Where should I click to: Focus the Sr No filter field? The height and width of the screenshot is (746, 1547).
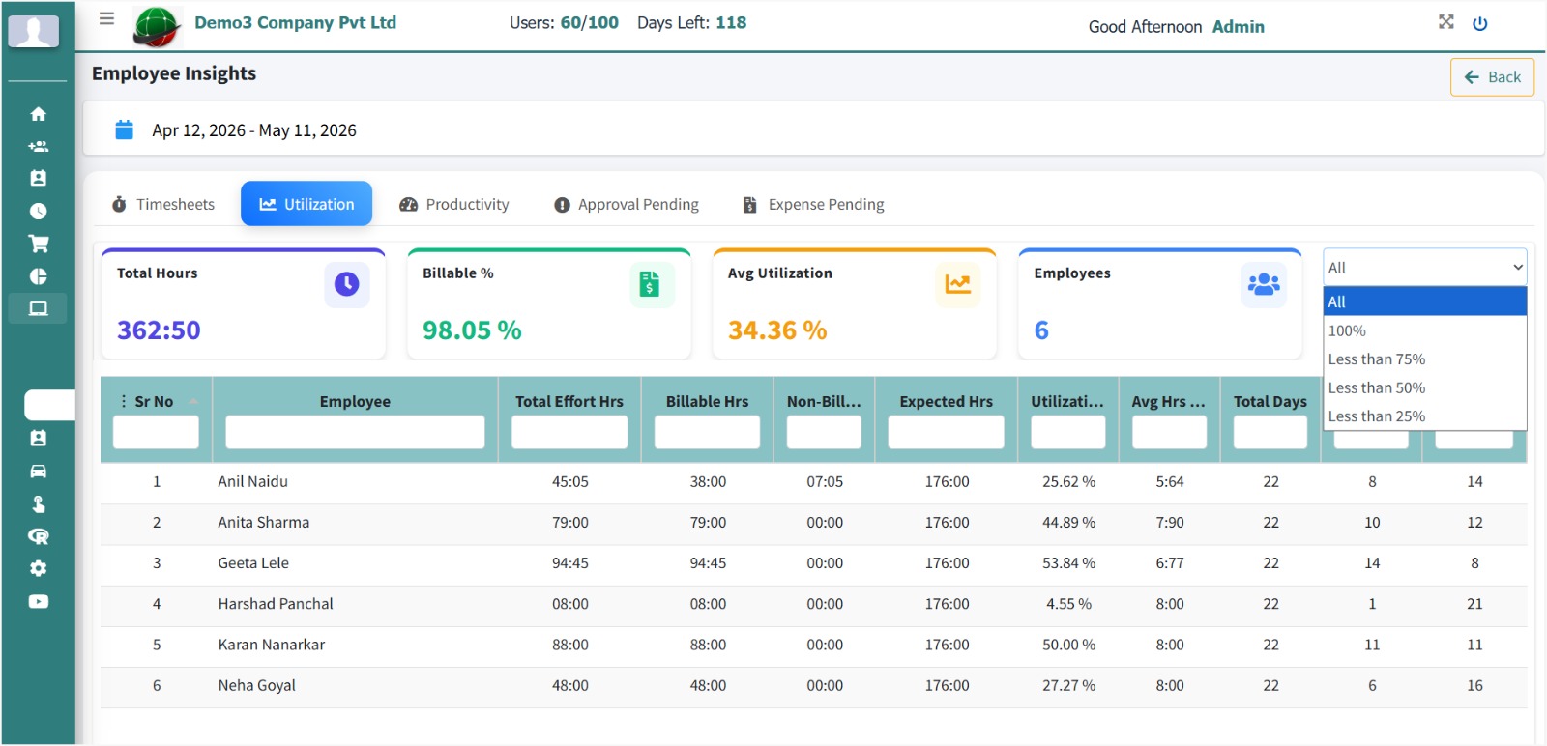[156, 432]
